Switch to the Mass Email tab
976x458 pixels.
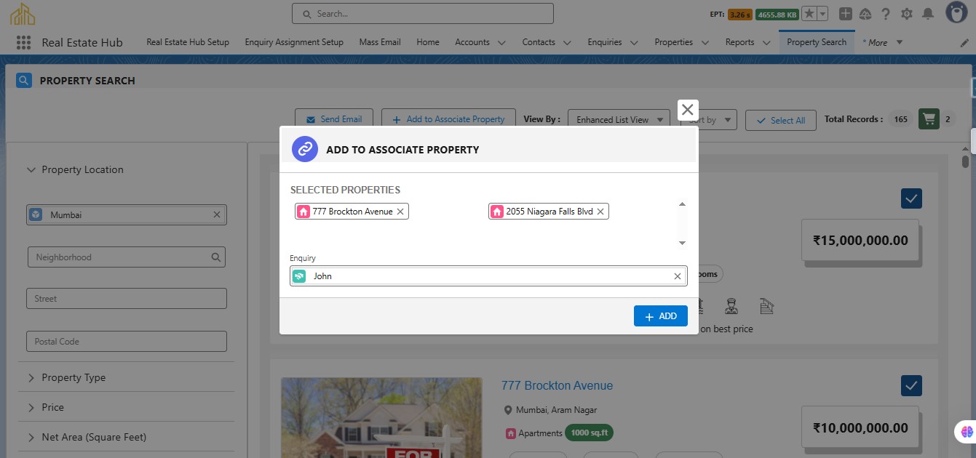pos(379,42)
